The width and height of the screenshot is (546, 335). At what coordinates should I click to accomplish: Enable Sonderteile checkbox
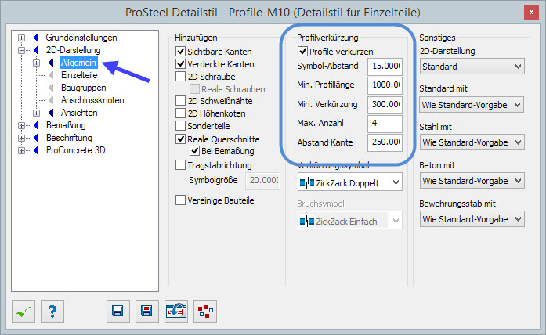[180, 125]
